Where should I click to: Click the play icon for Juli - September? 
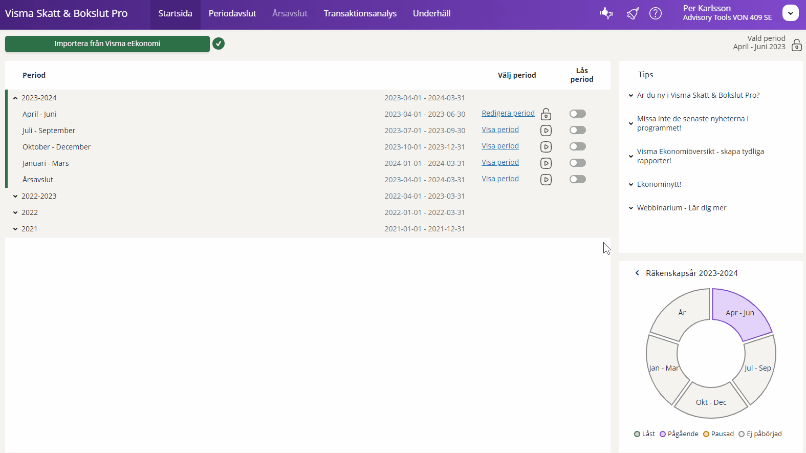(546, 131)
